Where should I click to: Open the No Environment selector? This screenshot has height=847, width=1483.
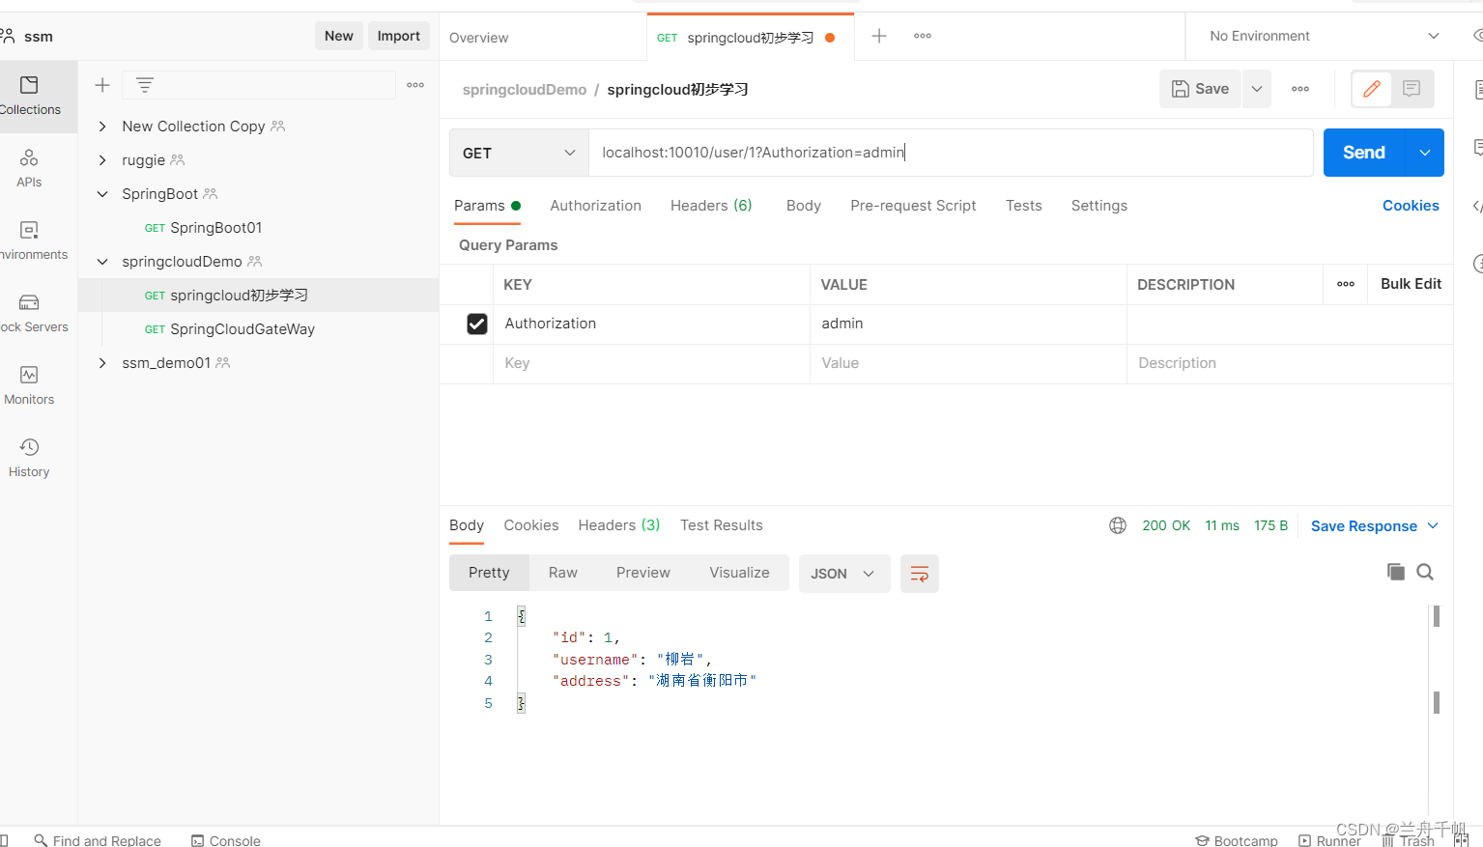(x=1324, y=36)
